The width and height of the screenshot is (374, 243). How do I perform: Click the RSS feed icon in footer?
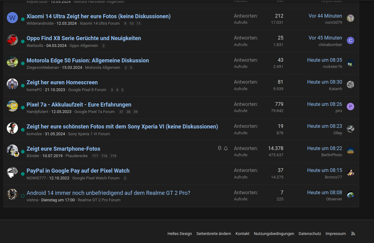pyautogui.click(x=353, y=234)
